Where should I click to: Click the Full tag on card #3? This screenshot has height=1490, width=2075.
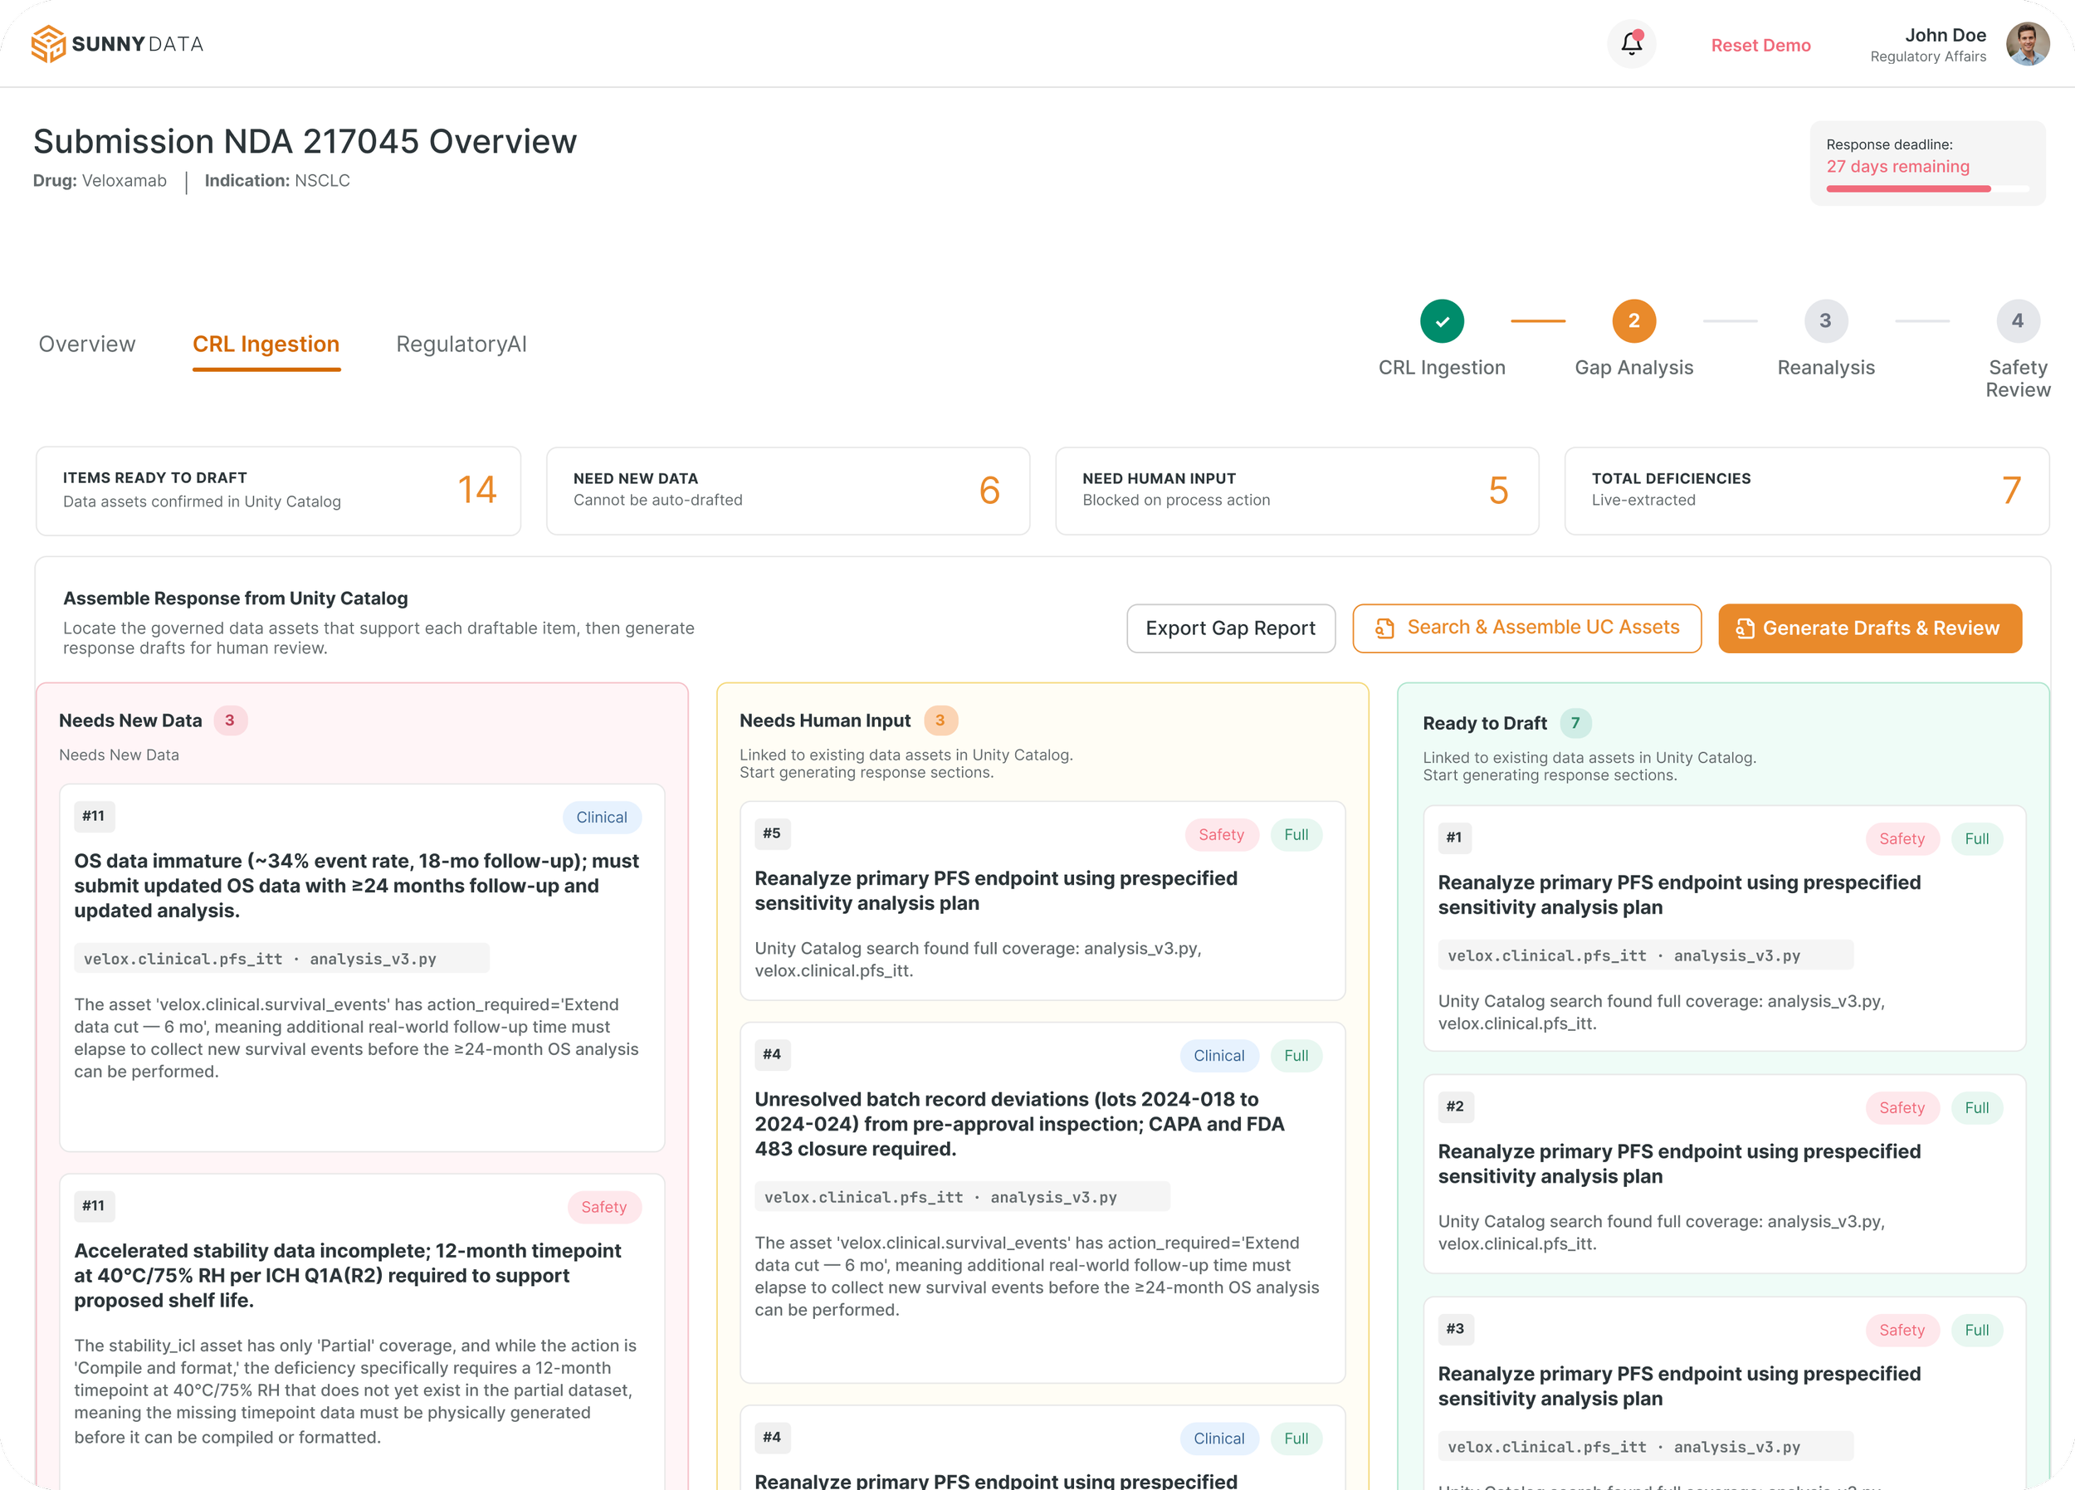[x=1977, y=1330]
